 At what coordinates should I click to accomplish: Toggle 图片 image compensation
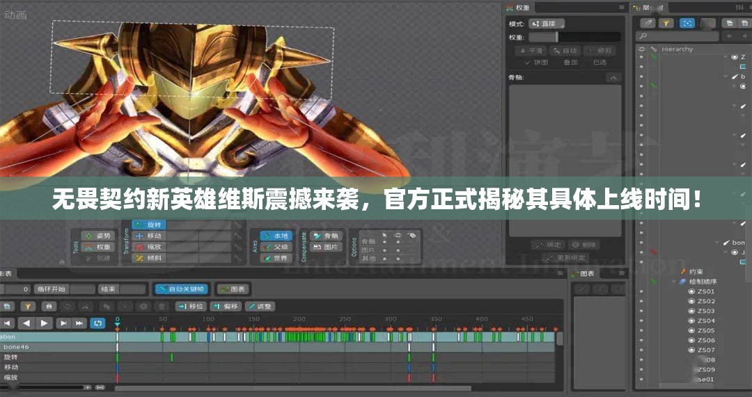[x=327, y=247]
